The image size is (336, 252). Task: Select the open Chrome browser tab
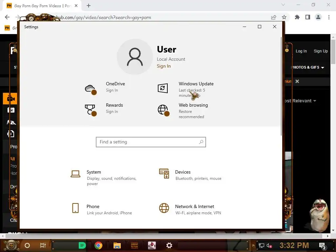42,6
